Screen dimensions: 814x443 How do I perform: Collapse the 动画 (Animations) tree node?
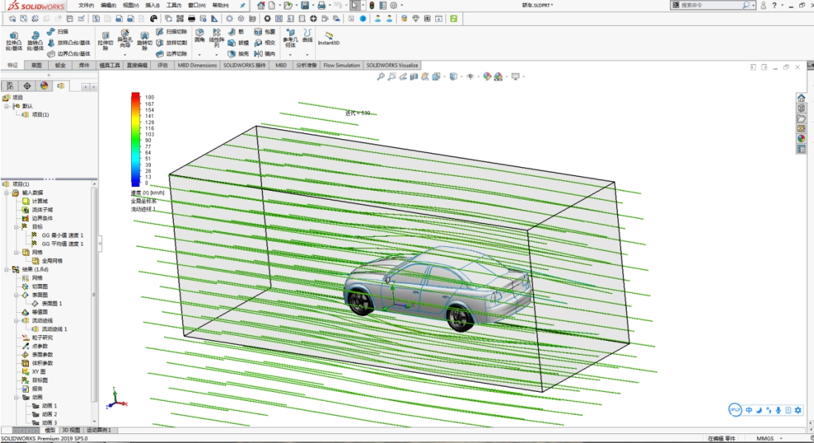pos(16,397)
